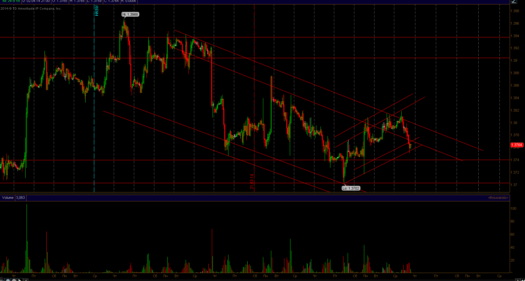The height and width of the screenshot is (281, 525).
Task: Click the 100 volume axis label
Action: point(513,208)
